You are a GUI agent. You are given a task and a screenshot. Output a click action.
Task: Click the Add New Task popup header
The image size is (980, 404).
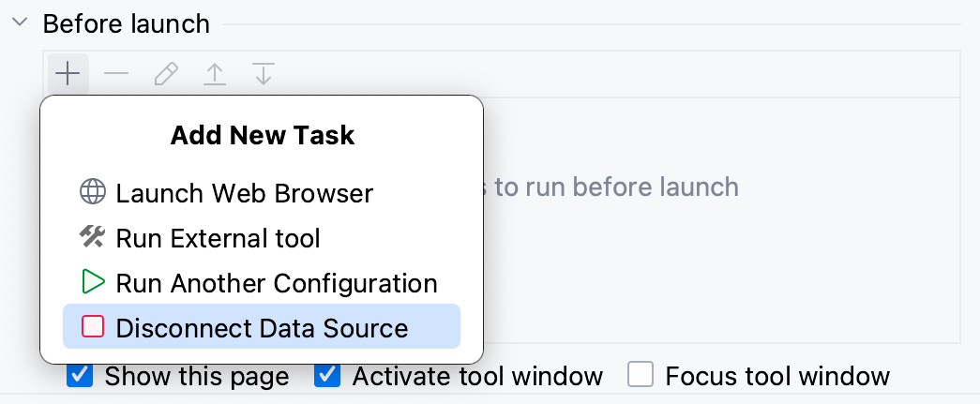coord(263,135)
